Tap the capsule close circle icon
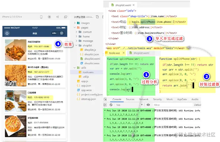Image resolution: width=220 pixels, height=142 pixels. click(61, 33)
